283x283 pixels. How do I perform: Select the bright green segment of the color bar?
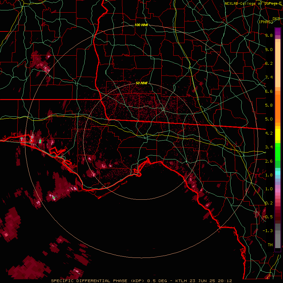coord(278,152)
